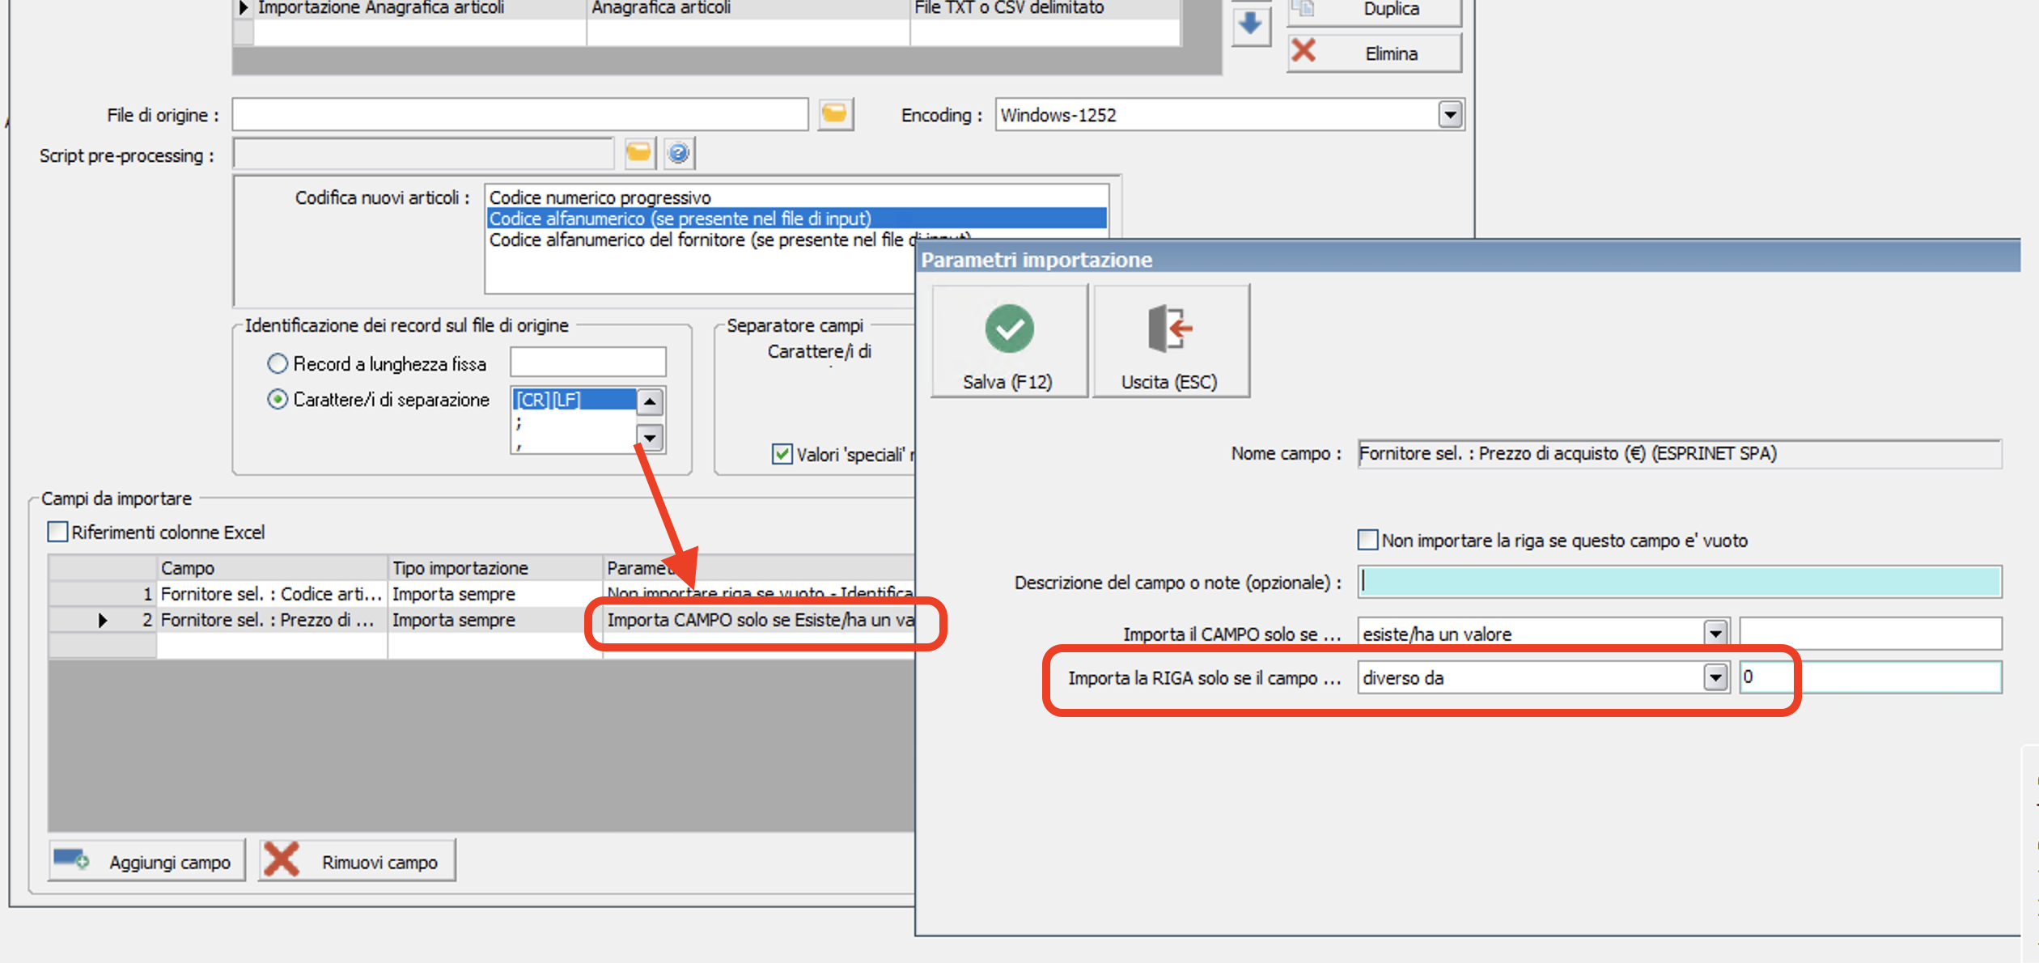Viewport: 2039px width, 963px height.
Task: Click the Elimina red X button
Action: click(x=1374, y=53)
